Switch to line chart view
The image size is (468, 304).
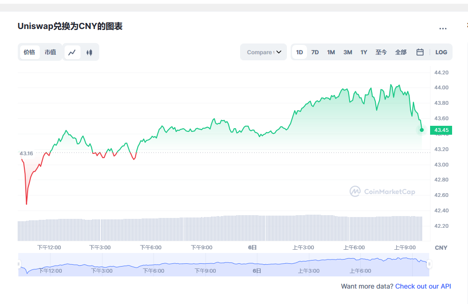pyautogui.click(x=72, y=52)
